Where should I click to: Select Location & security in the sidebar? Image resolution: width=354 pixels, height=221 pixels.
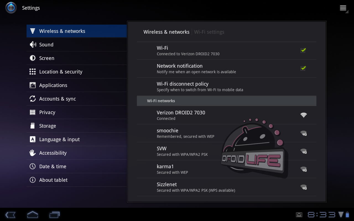coord(61,72)
